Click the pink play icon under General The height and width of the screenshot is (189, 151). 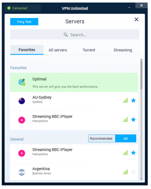tap(22, 153)
